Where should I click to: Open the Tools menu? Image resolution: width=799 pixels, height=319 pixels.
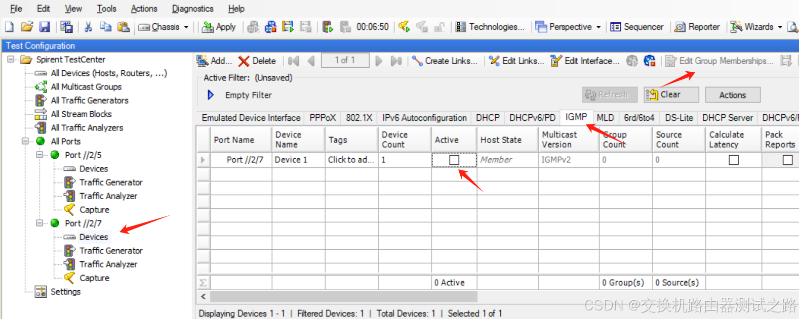(106, 9)
